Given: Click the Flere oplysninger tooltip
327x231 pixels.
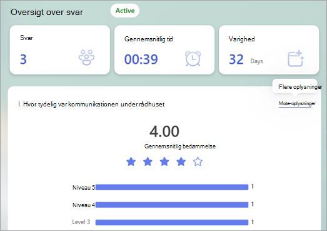Looking at the screenshot, I should (295, 87).
